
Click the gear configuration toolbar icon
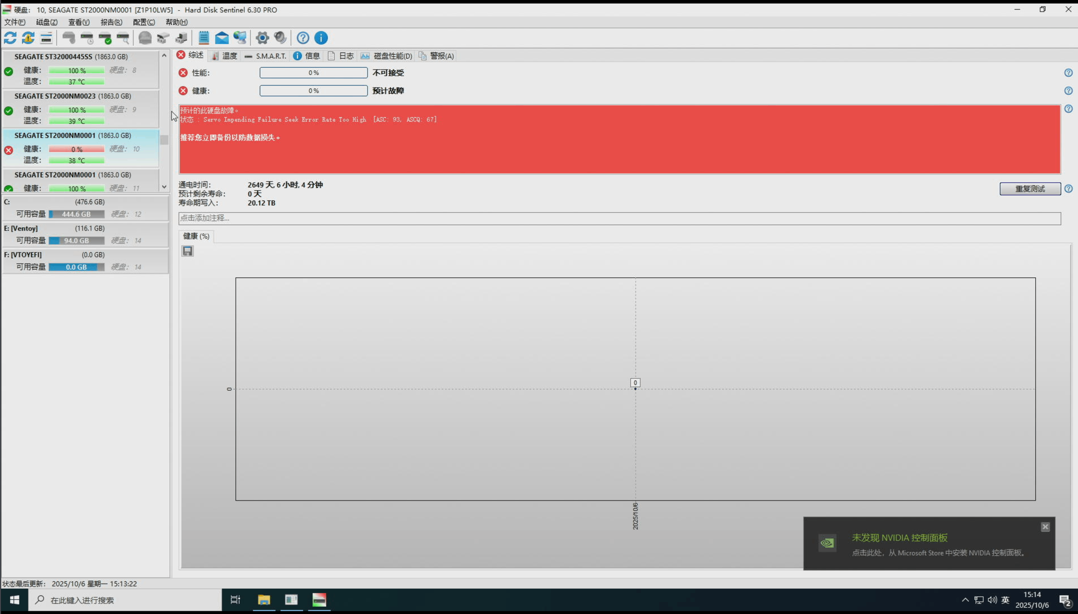pos(262,38)
